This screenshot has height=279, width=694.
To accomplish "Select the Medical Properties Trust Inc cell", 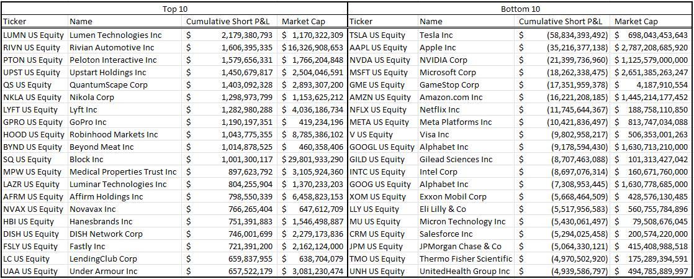I will pos(123,172).
